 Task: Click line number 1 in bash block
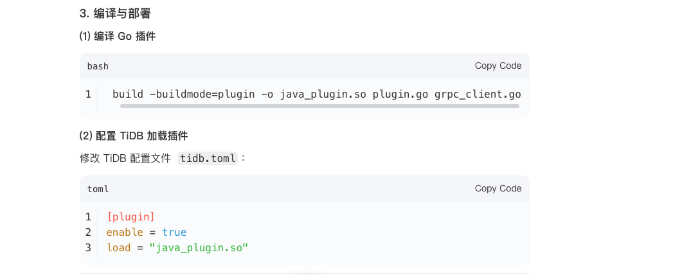(88, 94)
